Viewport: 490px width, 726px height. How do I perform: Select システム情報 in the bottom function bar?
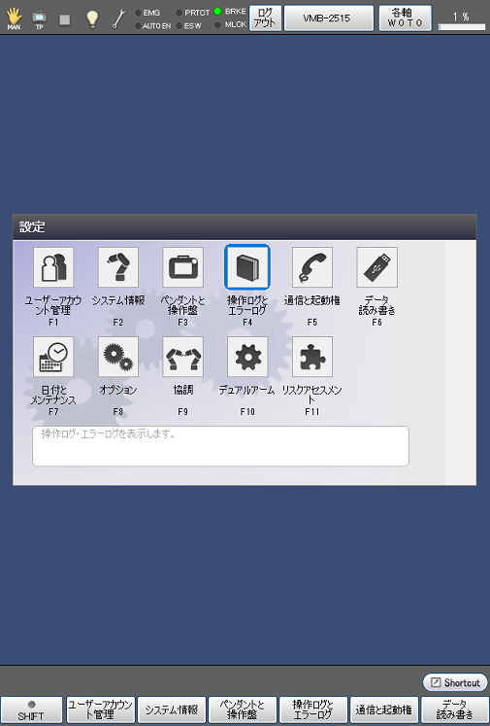tap(172, 710)
